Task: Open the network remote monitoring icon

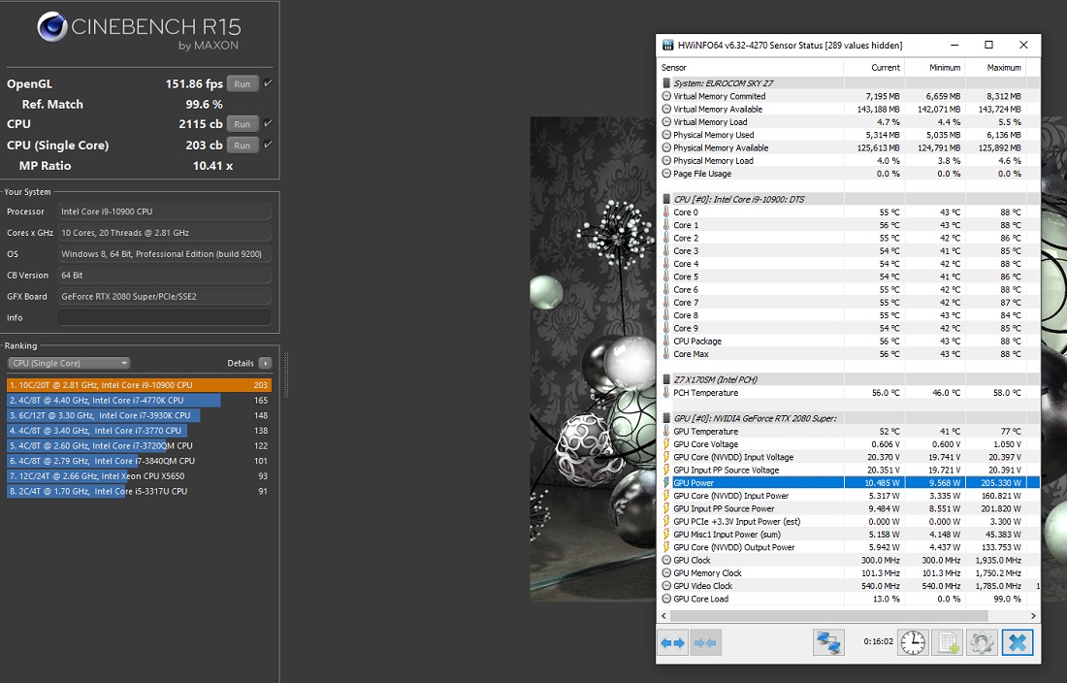Action: coord(827,642)
